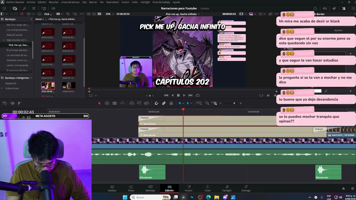The image size is (356, 200).
Task: Jump to last frame of the timeline
Action: (191, 95)
